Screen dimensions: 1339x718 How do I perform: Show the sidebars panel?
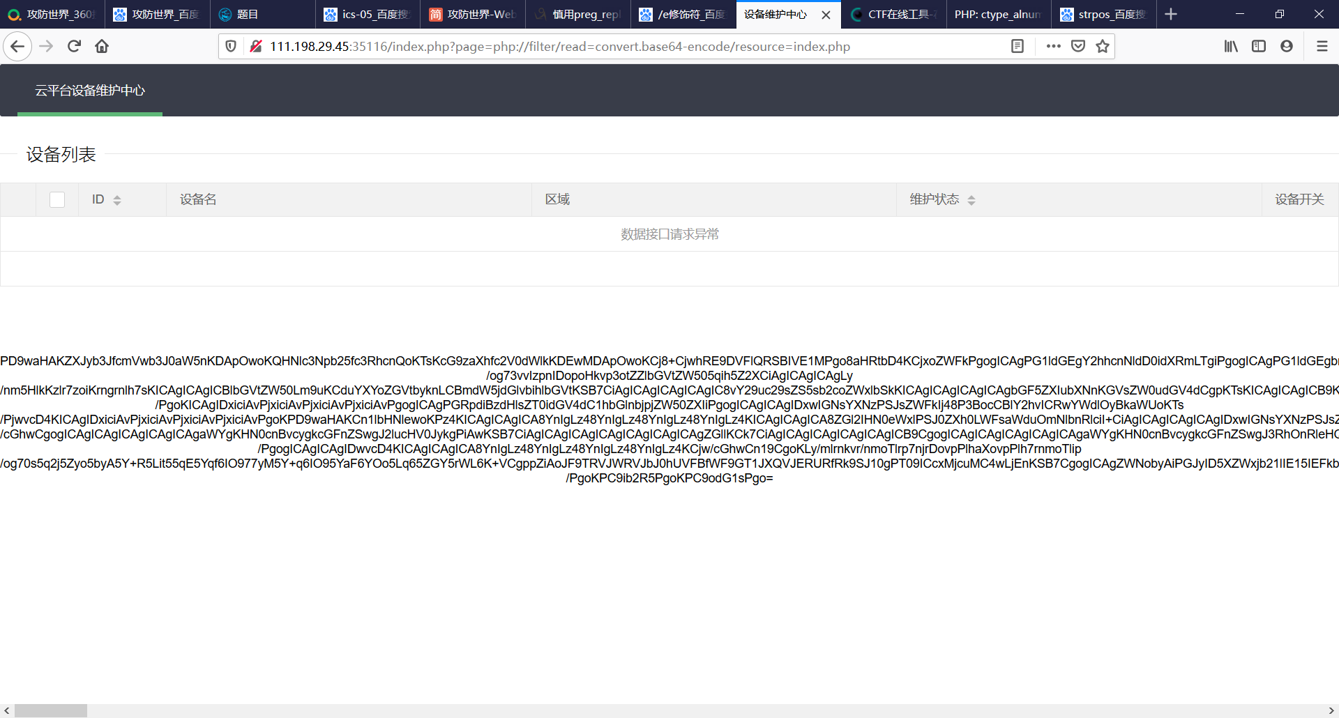1259,46
